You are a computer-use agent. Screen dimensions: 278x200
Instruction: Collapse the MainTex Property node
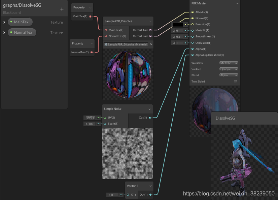click(x=90, y=8)
